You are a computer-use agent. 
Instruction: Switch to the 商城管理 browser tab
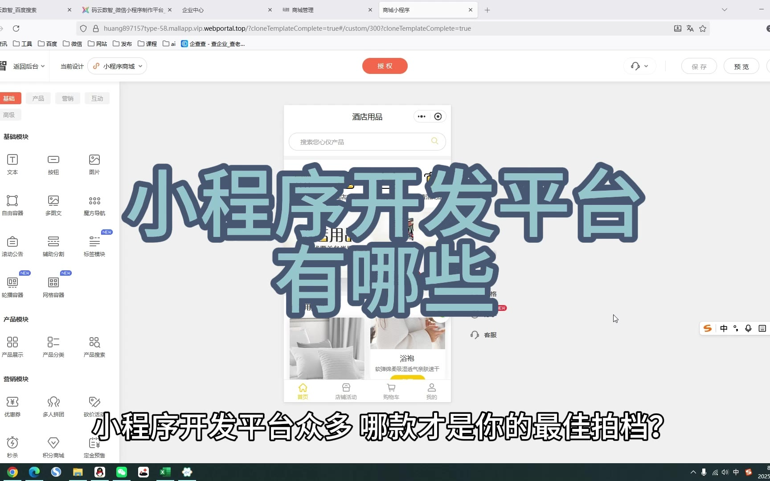(328, 10)
